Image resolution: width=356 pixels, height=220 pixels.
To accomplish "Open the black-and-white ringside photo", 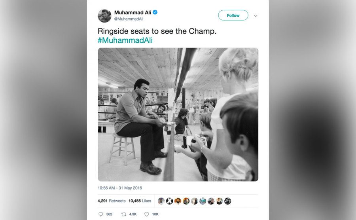I will 178,114.
